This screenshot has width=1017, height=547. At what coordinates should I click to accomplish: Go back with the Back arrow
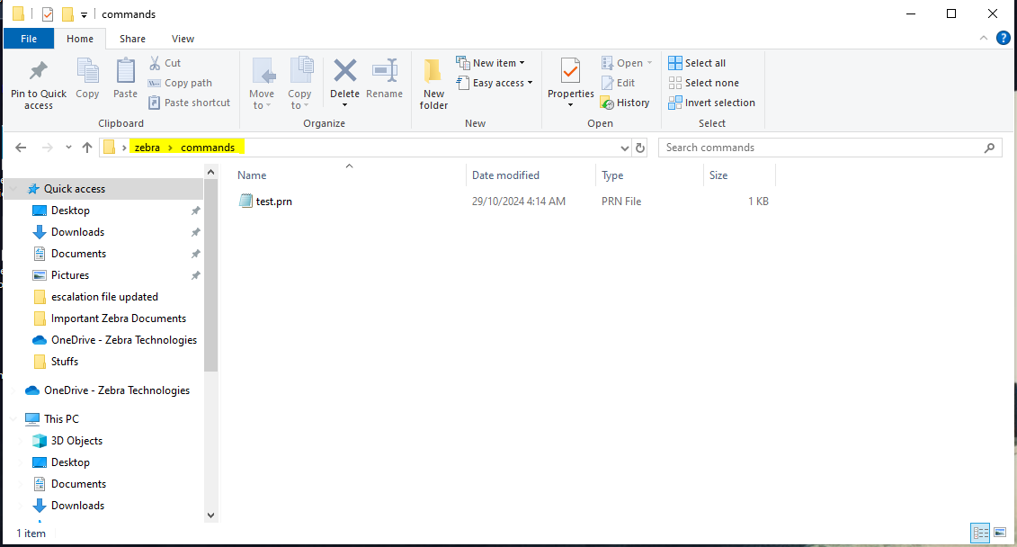click(21, 148)
